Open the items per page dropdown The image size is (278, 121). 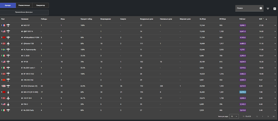pos(234,116)
